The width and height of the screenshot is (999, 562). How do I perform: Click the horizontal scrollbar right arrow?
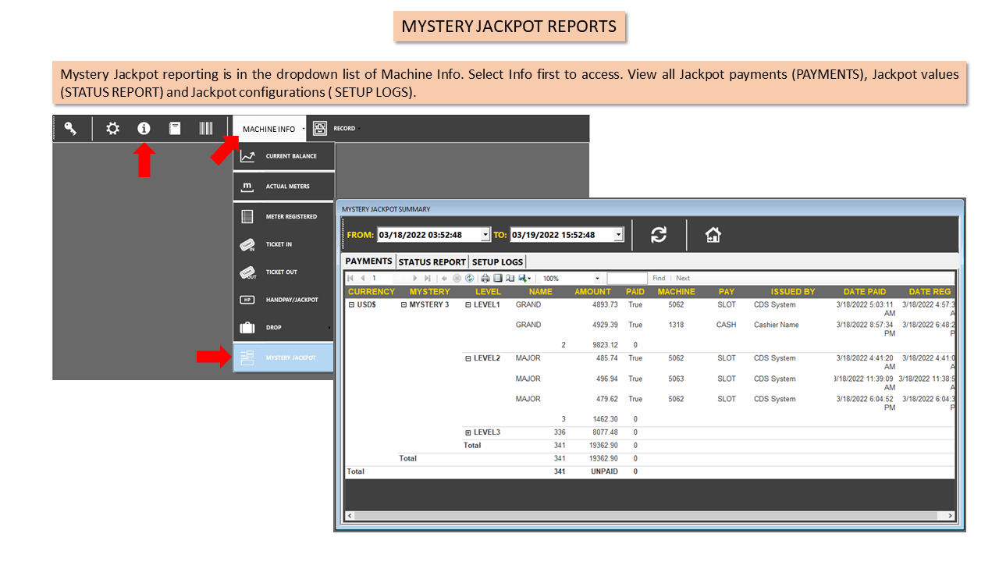tap(950, 516)
